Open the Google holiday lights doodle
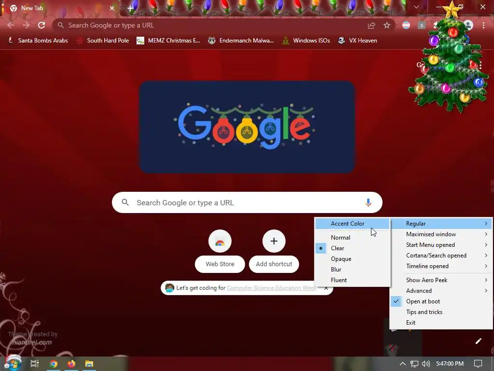The height and width of the screenshot is (371, 494). [x=247, y=127]
